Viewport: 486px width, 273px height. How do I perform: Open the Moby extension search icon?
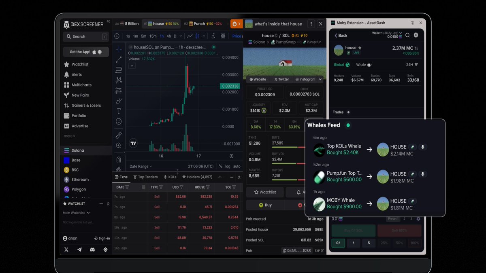tap(407, 35)
